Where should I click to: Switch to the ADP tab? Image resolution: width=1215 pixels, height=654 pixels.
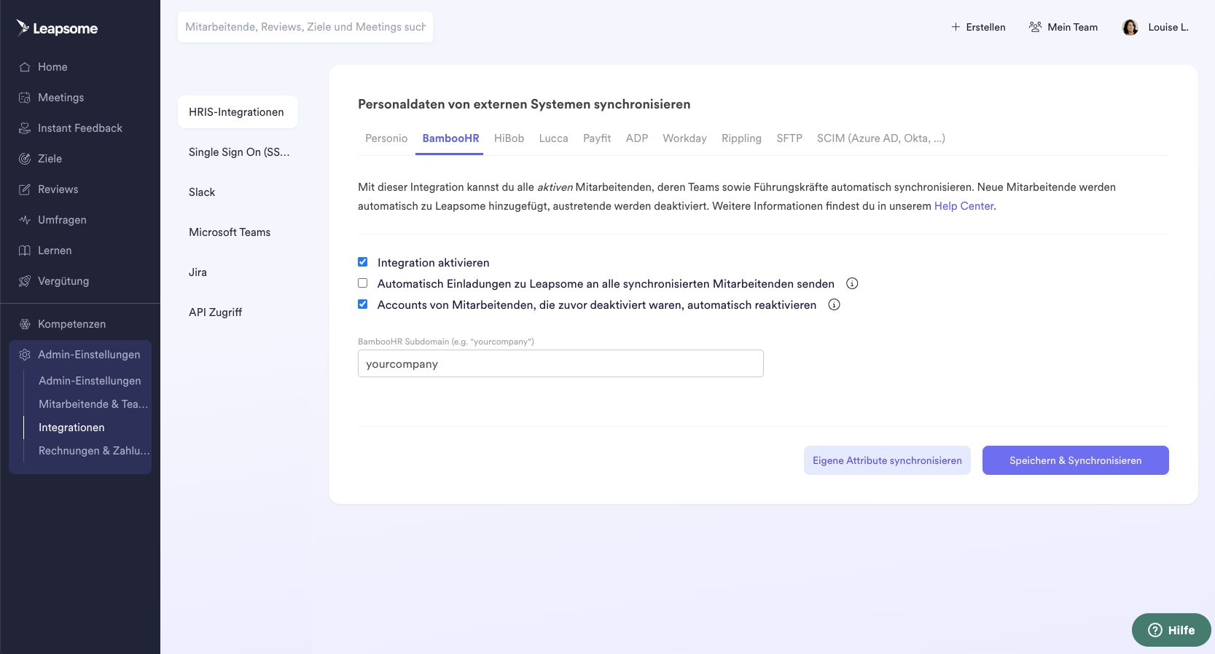tap(637, 138)
